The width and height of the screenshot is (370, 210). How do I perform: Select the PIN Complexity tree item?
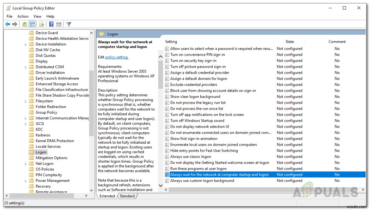pos(49,175)
